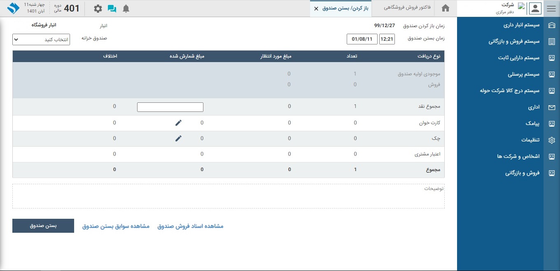This screenshot has width=560, height=271.
Task: Click the notifications bell icon
Action: pyautogui.click(x=126, y=9)
